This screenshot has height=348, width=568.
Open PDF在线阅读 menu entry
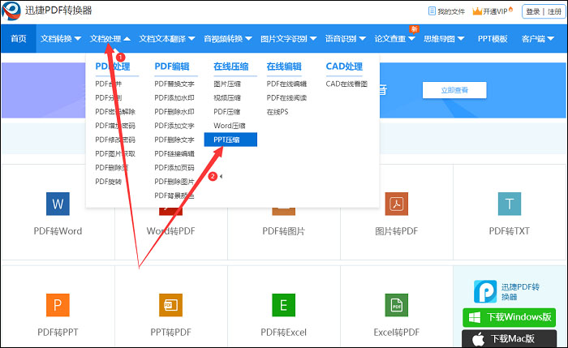(x=286, y=98)
